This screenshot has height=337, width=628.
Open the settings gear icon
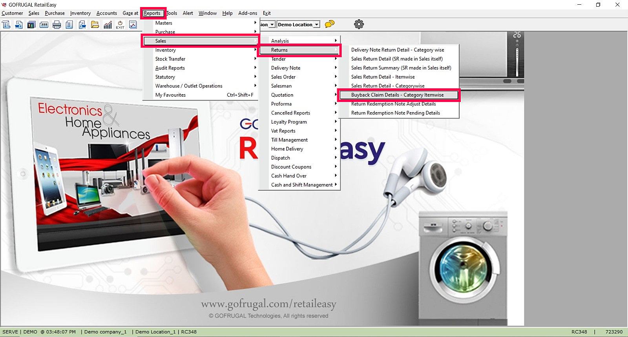coord(359,24)
